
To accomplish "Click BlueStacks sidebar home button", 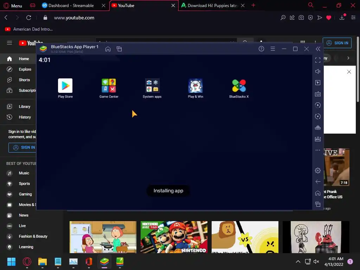I will [x=318, y=193].
